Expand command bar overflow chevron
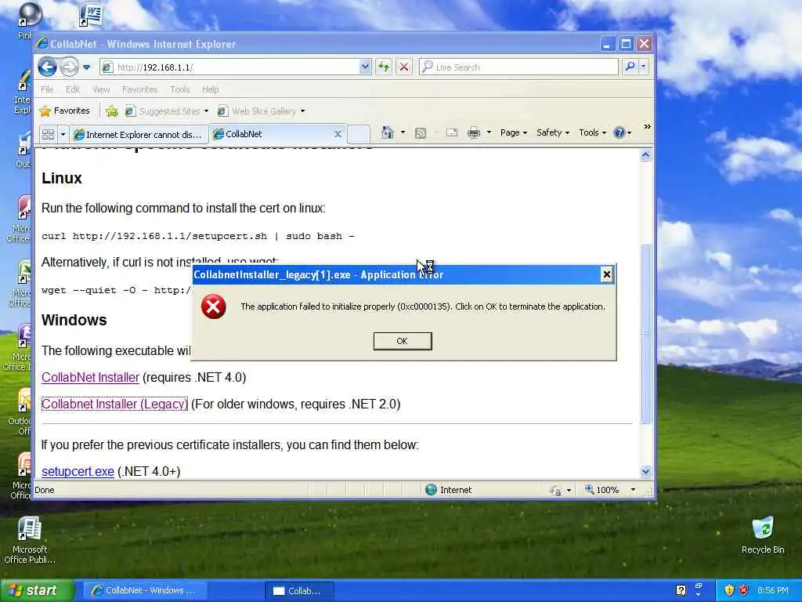 pos(647,126)
